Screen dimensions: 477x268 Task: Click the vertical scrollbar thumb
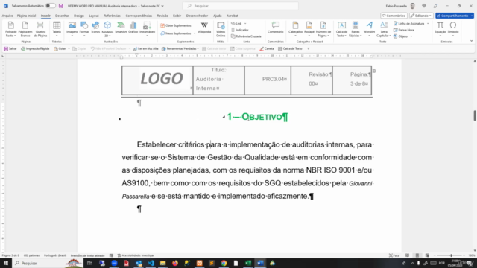click(x=474, y=115)
